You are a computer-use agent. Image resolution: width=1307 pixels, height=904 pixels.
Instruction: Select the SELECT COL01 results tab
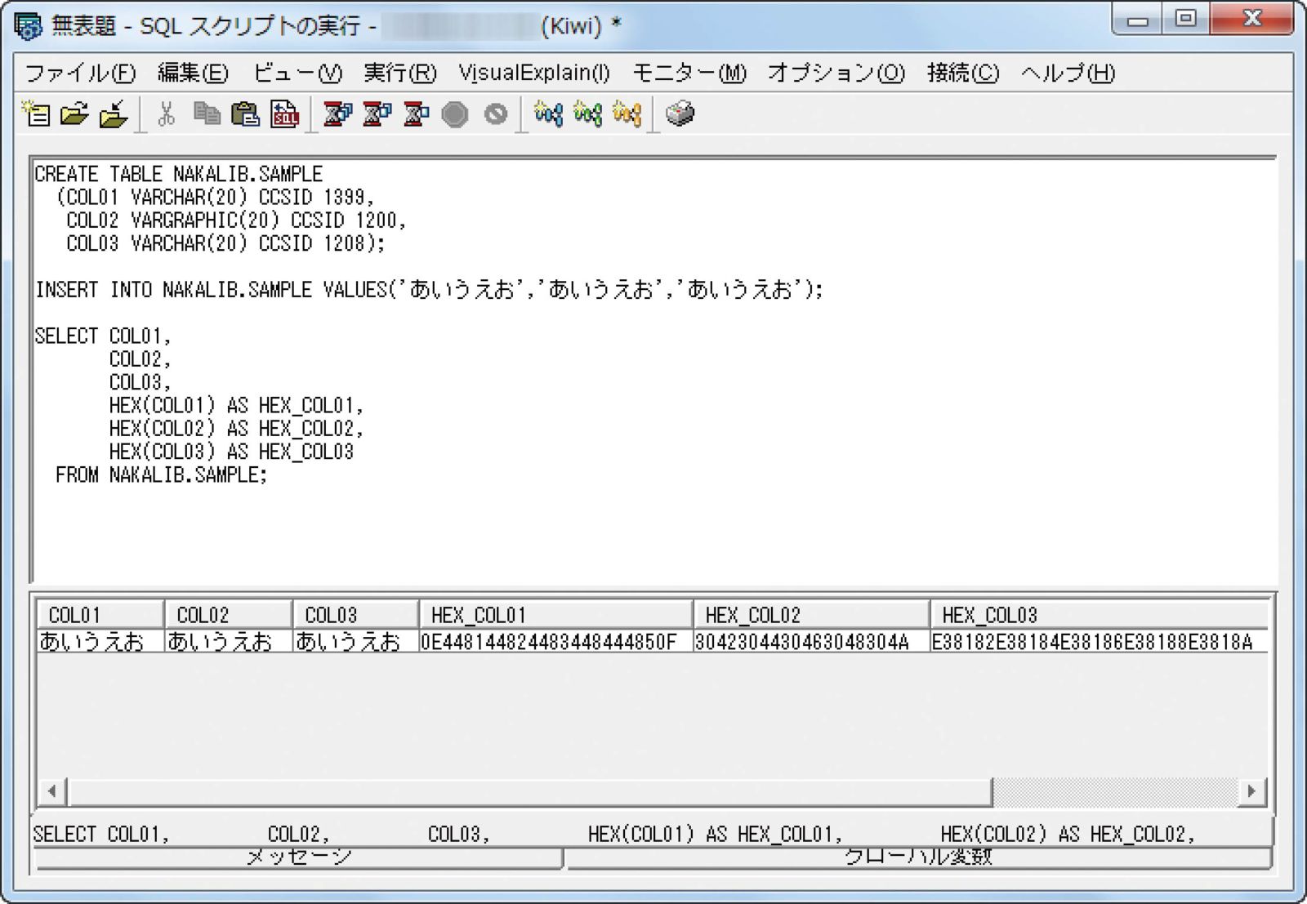tap(652, 834)
